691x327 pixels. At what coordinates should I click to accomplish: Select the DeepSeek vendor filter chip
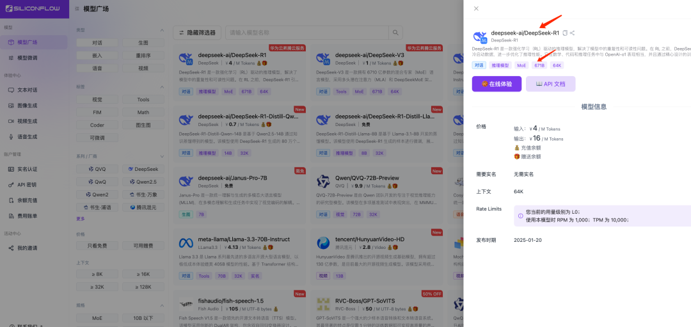[143, 169]
